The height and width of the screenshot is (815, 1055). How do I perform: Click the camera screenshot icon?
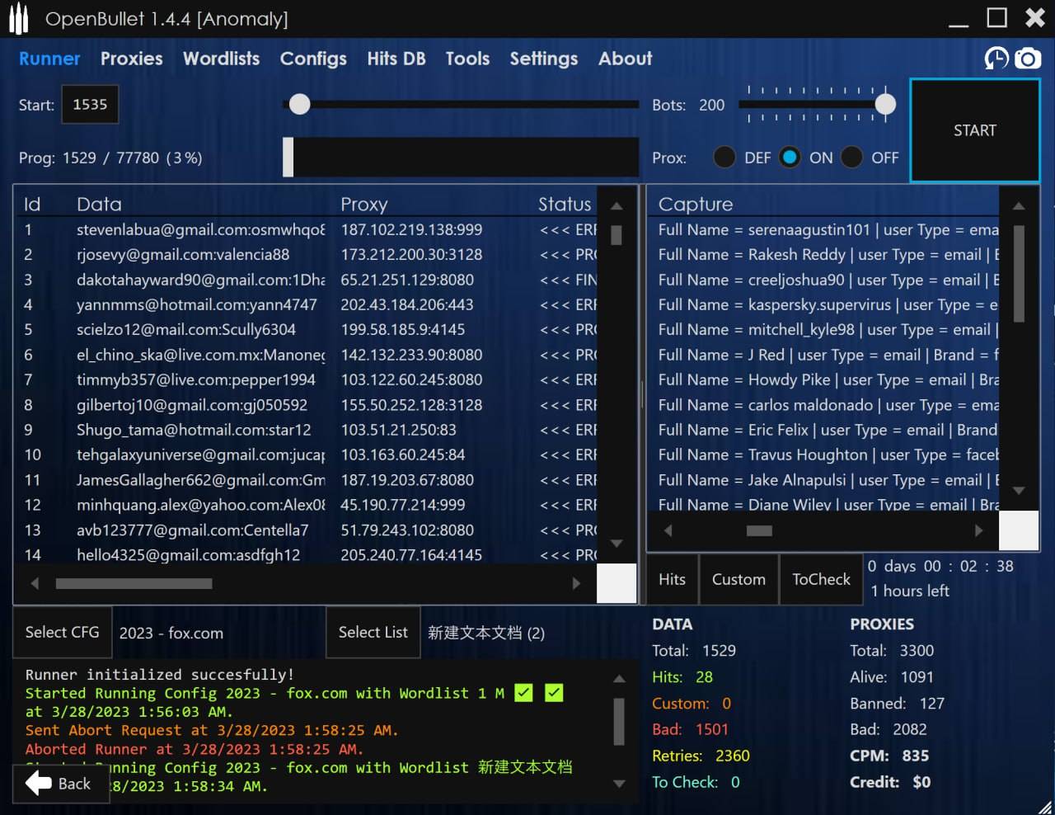(x=1028, y=59)
